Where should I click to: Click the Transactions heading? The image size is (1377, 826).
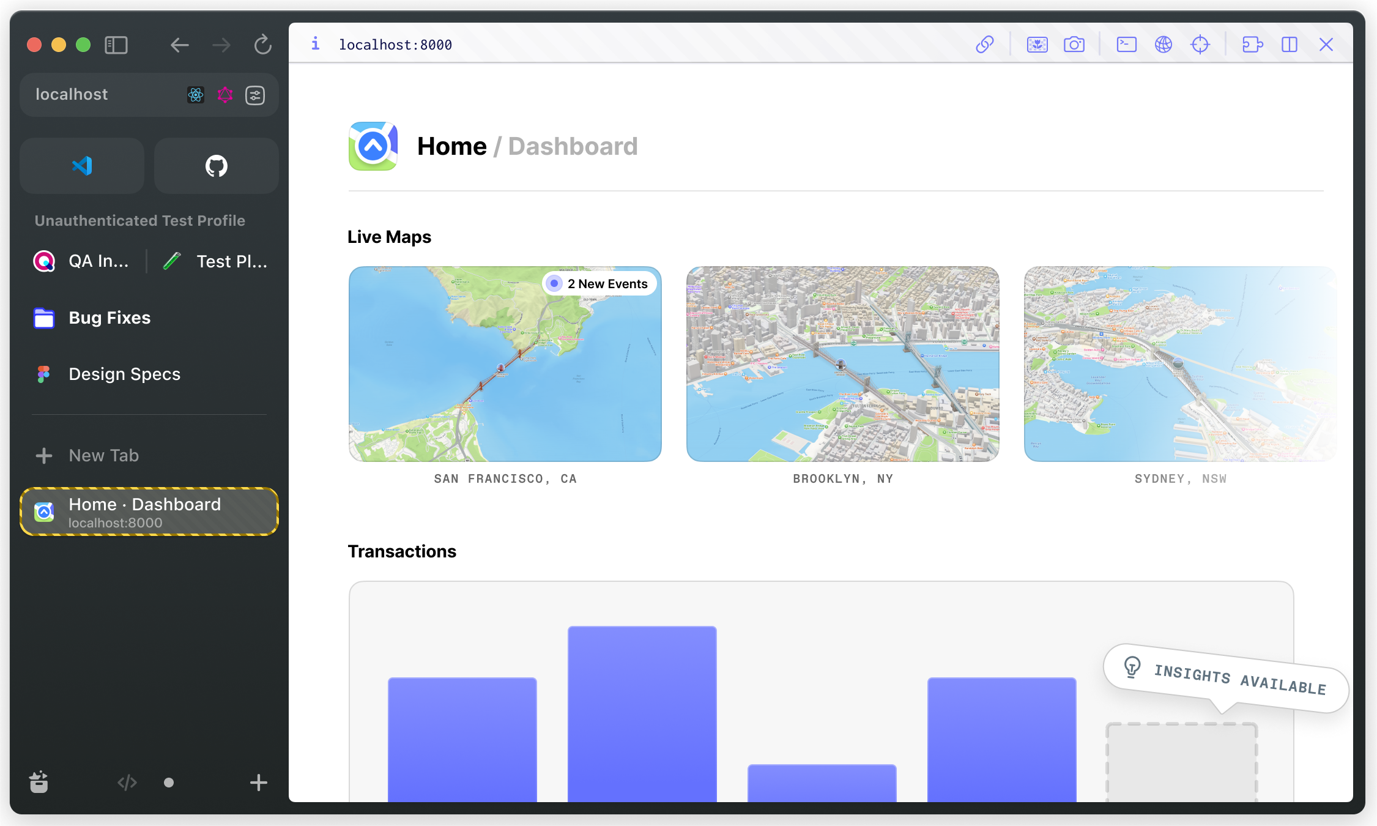point(402,551)
